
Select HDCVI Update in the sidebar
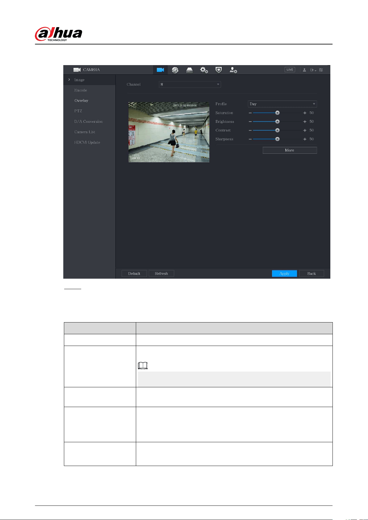click(x=87, y=143)
